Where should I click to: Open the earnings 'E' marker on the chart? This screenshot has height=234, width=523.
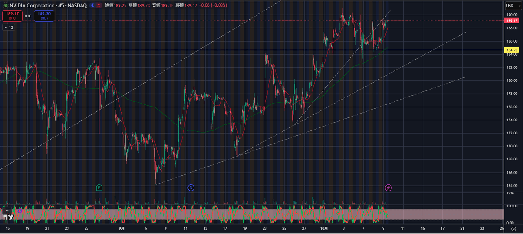click(99, 187)
